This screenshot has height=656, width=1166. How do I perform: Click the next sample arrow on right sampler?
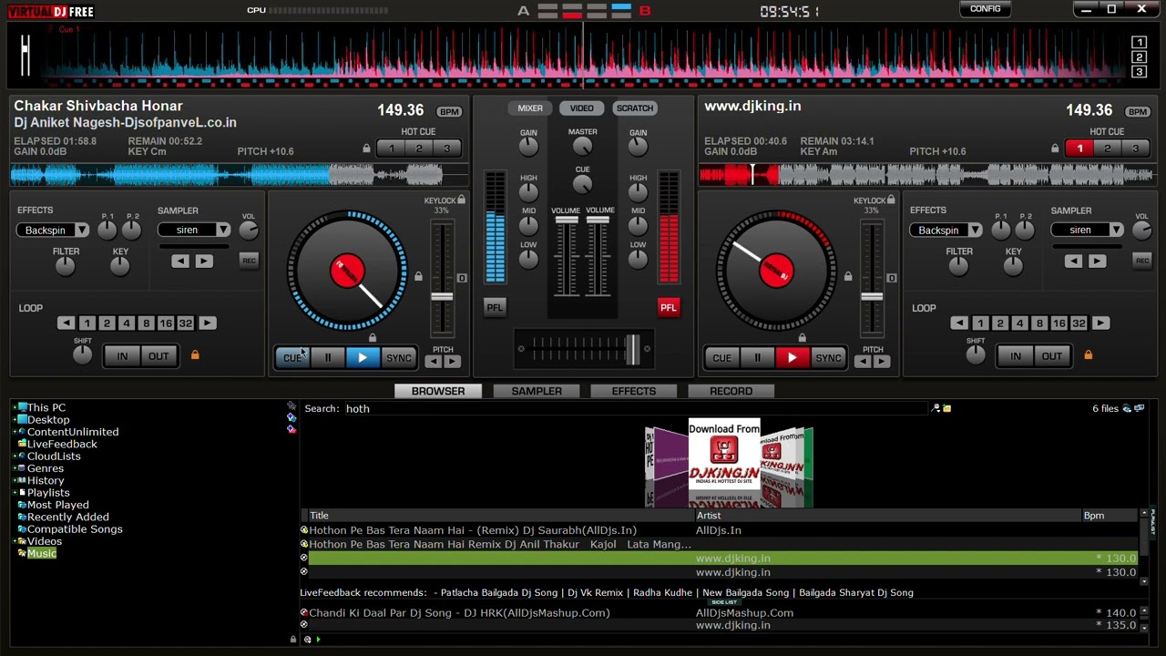(x=1097, y=261)
